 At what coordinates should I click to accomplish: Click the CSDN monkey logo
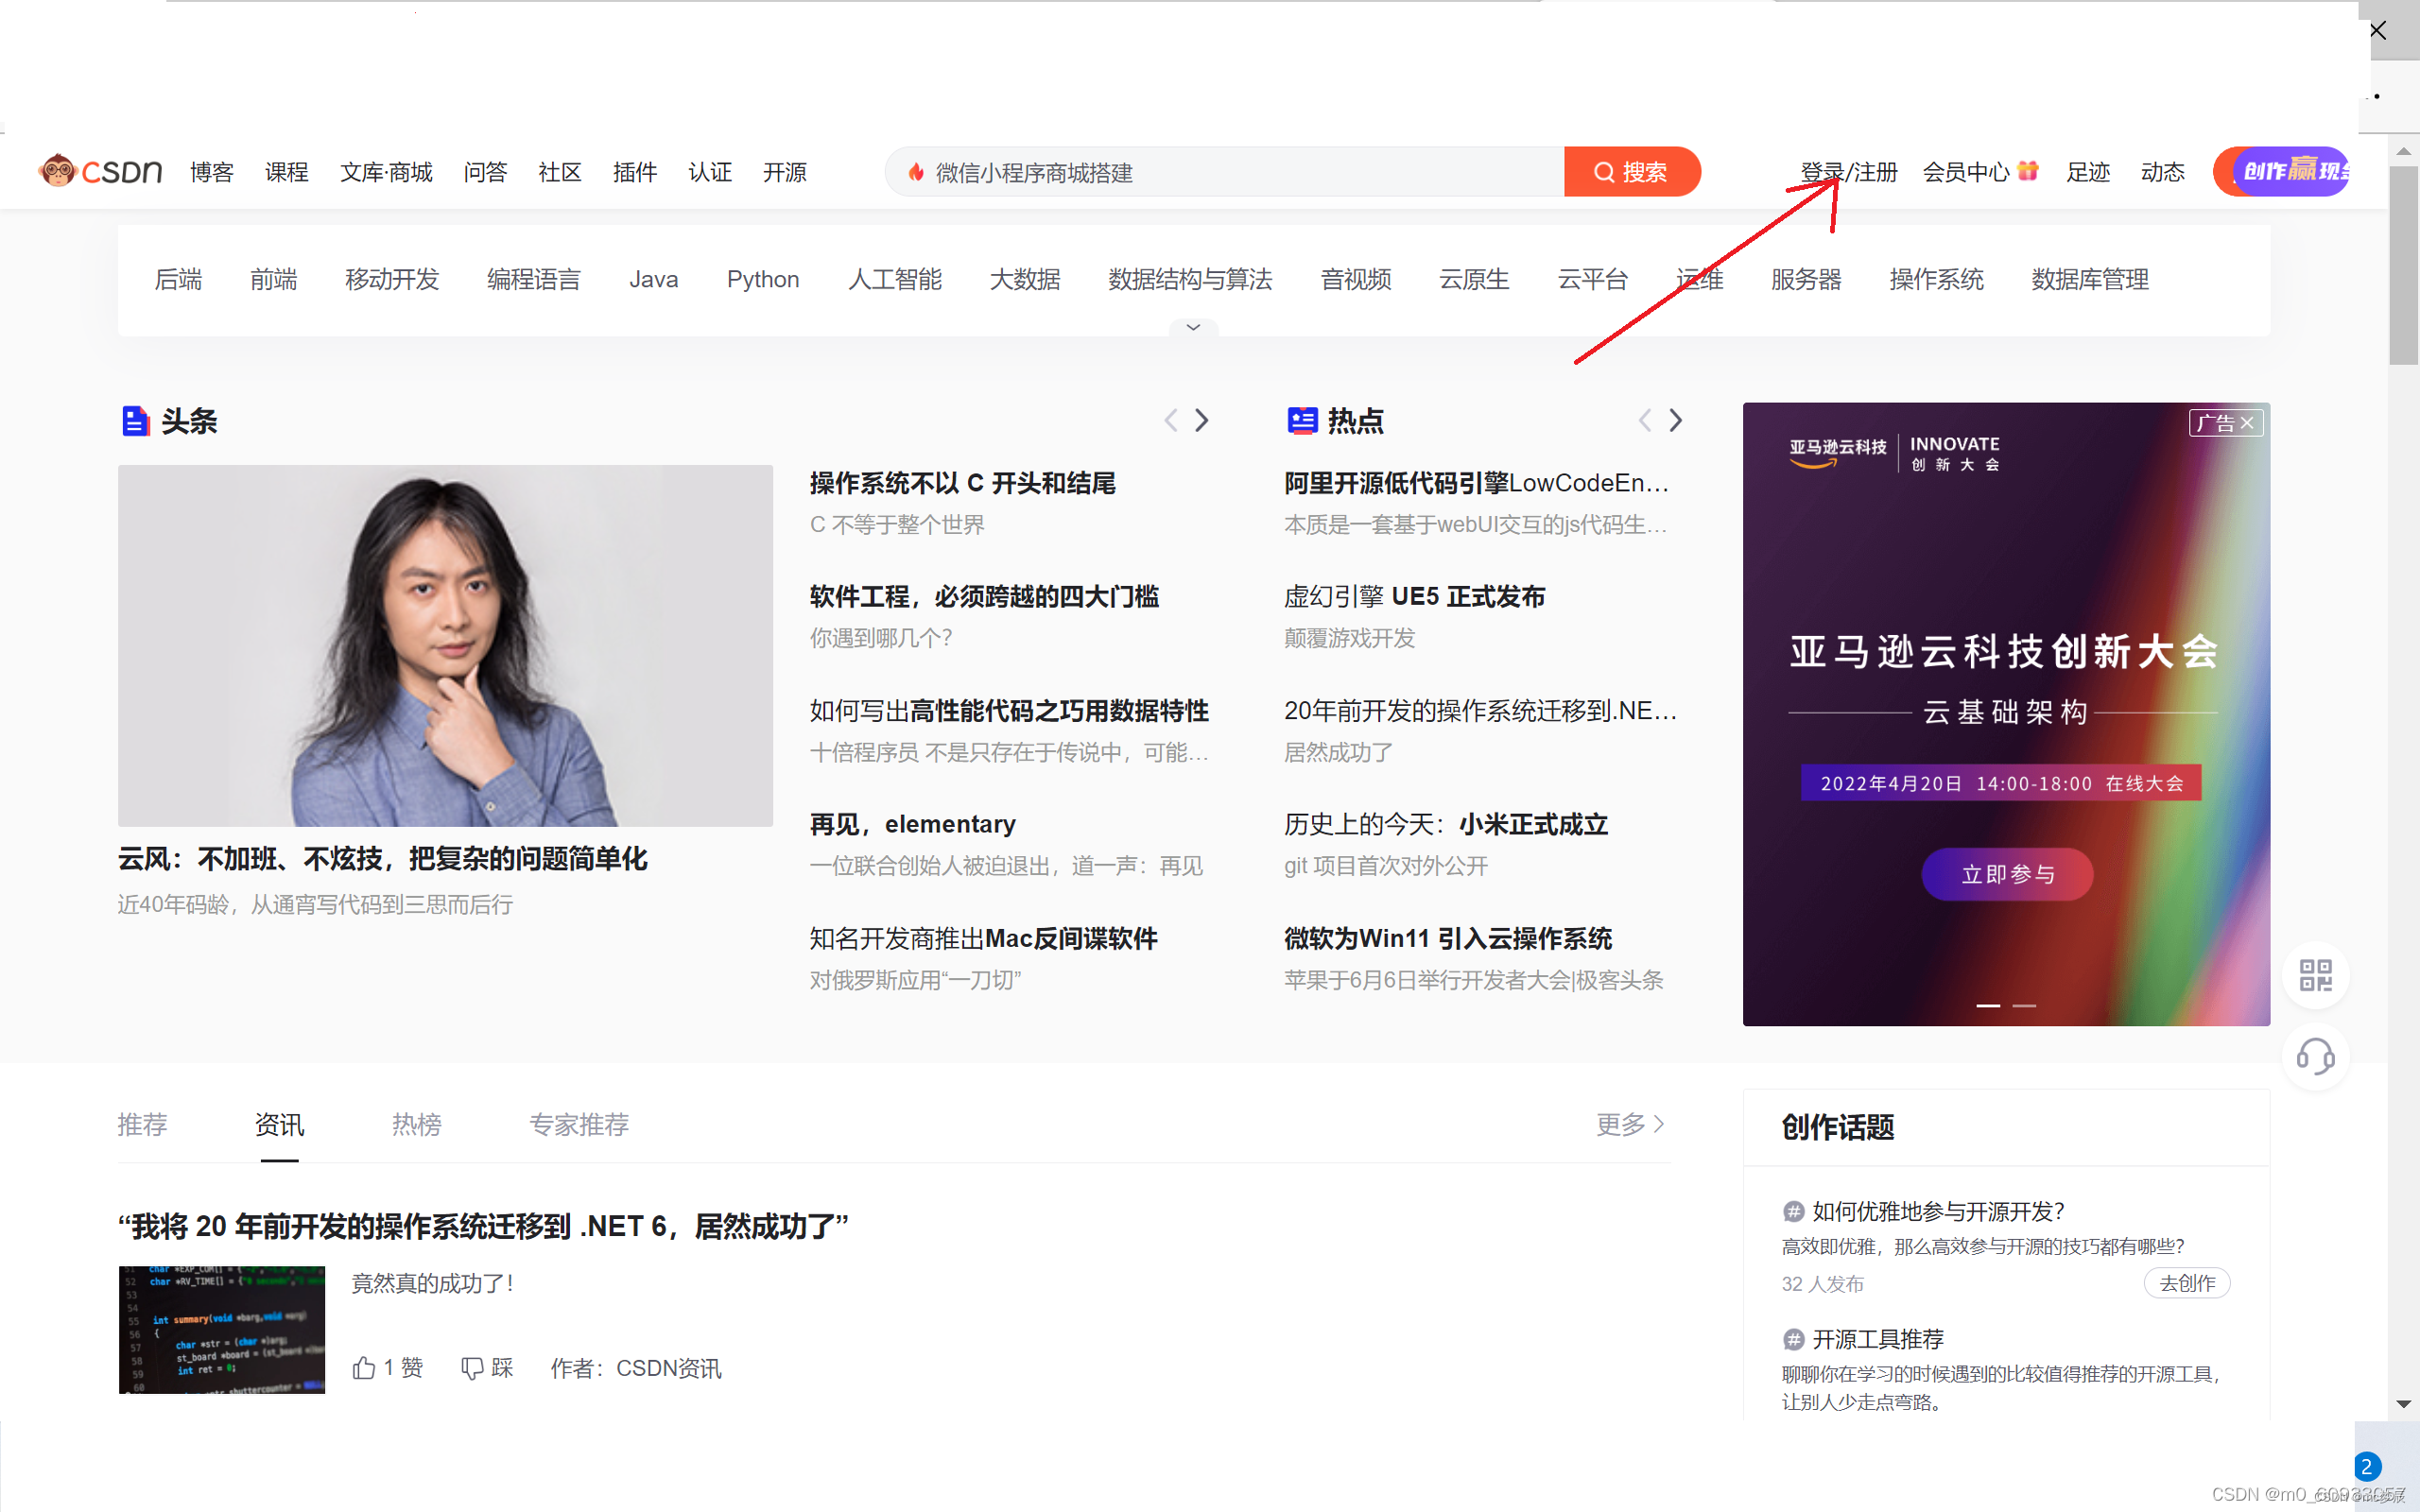coord(59,172)
